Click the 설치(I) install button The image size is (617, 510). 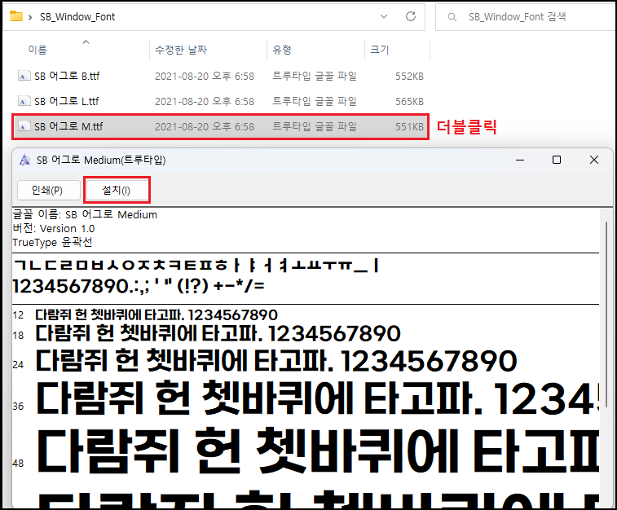(x=117, y=191)
